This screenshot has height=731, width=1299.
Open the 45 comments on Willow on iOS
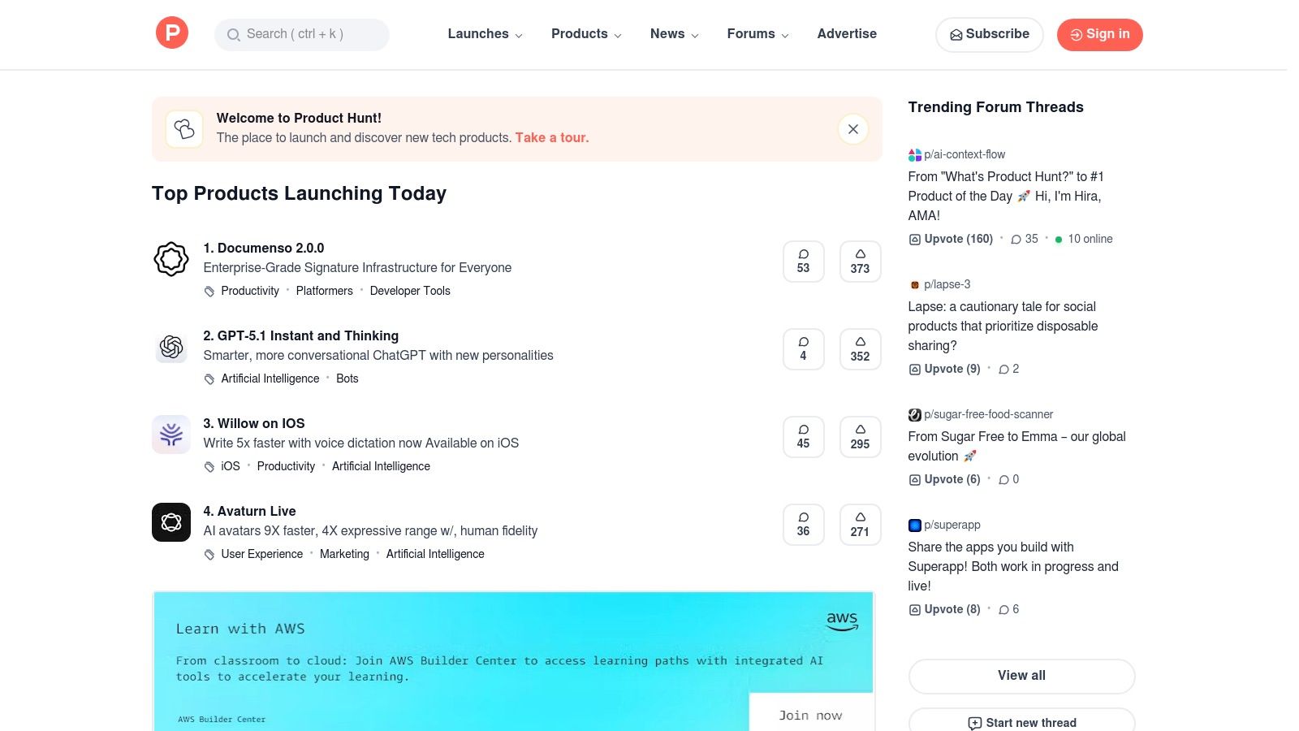pos(803,437)
